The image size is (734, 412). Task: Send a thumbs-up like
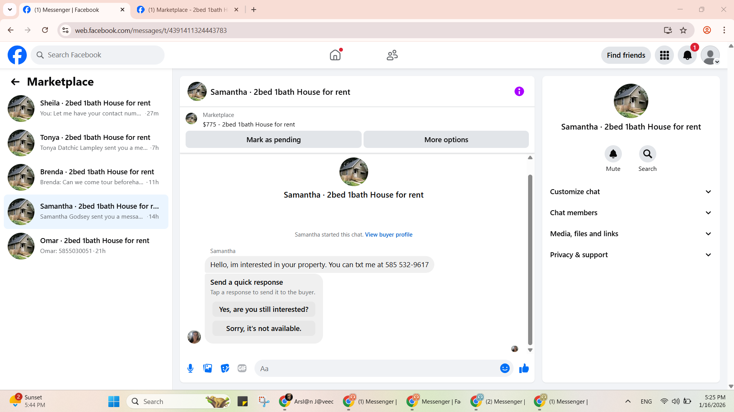524,368
